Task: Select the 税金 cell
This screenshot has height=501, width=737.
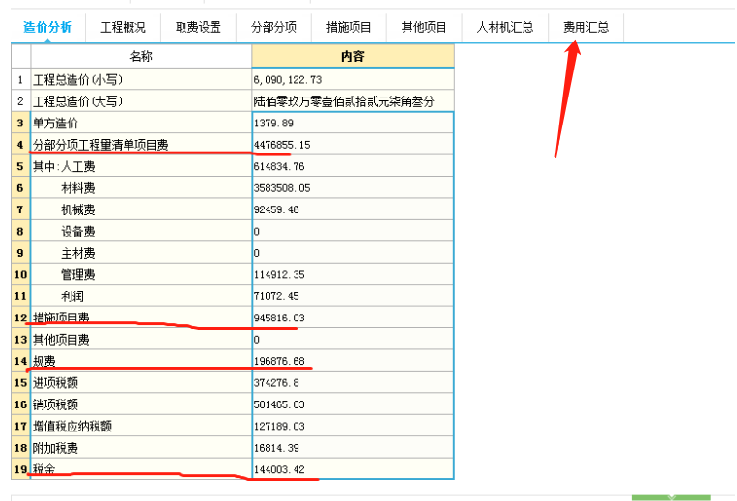Action: pyautogui.click(x=141, y=469)
